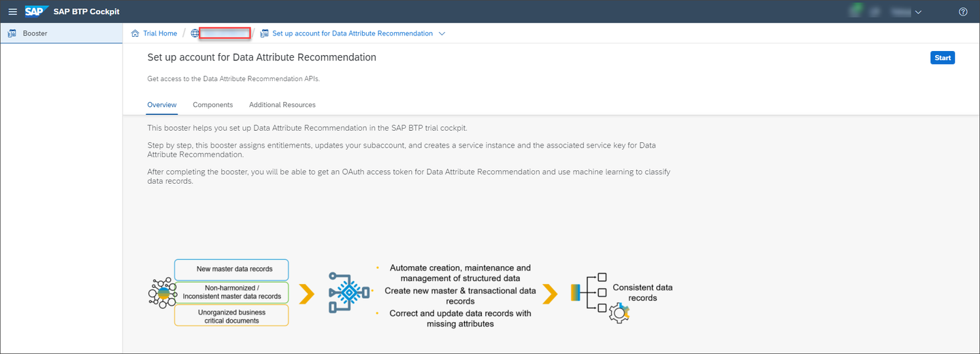
Task: Click the Trial Home house icon
Action: coord(135,33)
